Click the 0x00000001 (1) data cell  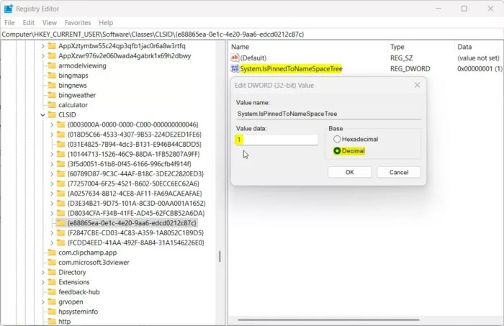[480, 69]
